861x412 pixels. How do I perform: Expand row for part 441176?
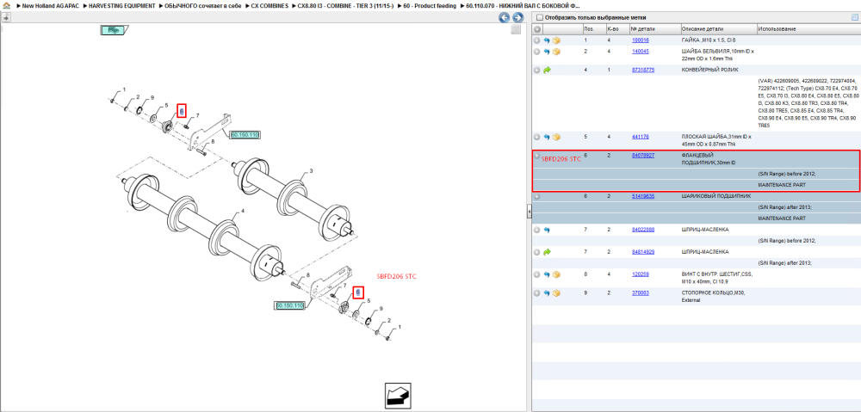pyautogui.click(x=537, y=137)
